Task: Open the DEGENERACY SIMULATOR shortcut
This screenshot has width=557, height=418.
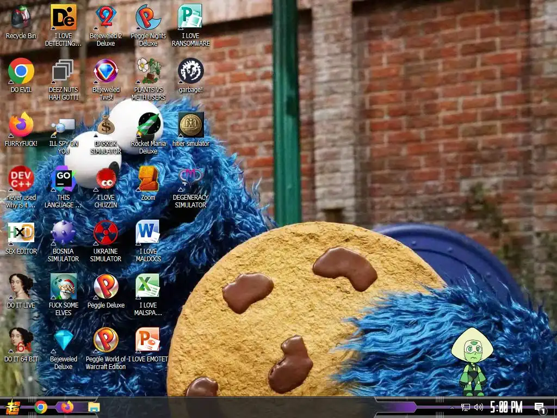Action: point(191,188)
